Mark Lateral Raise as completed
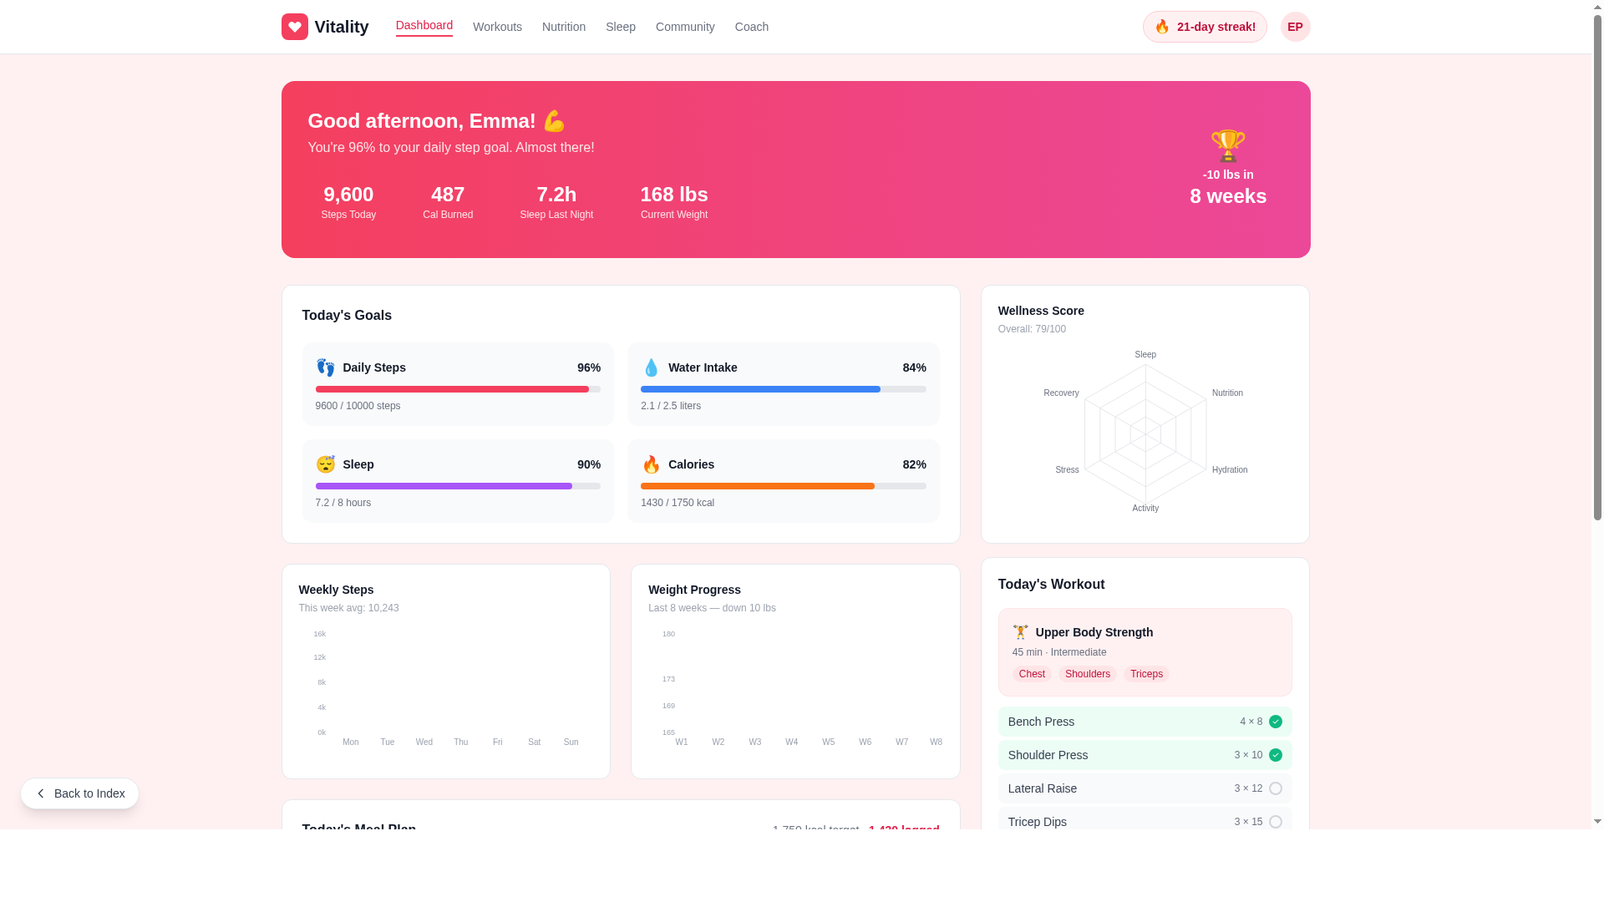Screen dimensions: 1604x902 click(x=1276, y=788)
